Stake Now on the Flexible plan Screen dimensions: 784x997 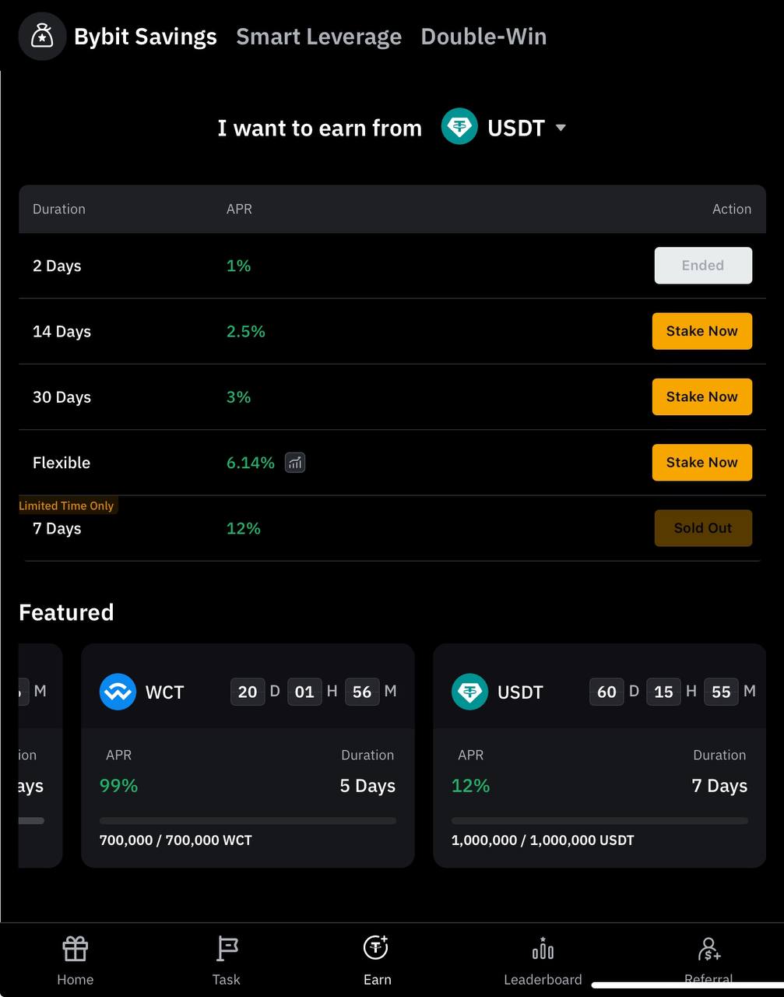tap(702, 462)
